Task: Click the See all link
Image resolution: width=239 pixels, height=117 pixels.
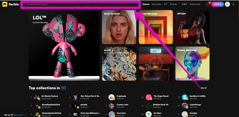Action: pos(204,88)
